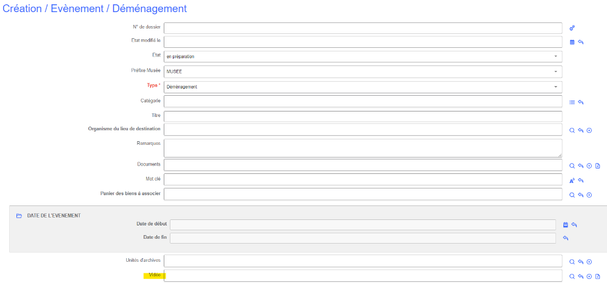Click the plus icon for Panier des biens à associer
The image size is (607, 283).
tap(589, 195)
